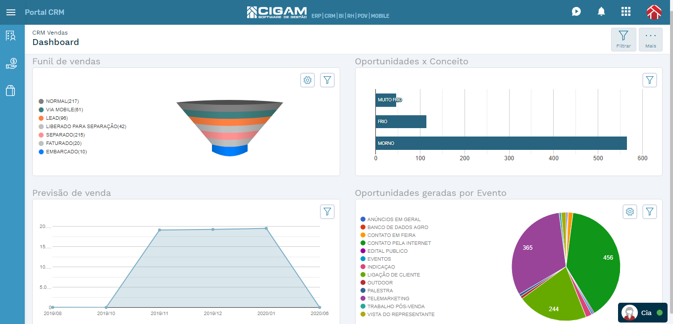The height and width of the screenshot is (324, 673).
Task: Click CONTATO EM FEIRA legend entry
Action: click(x=388, y=235)
